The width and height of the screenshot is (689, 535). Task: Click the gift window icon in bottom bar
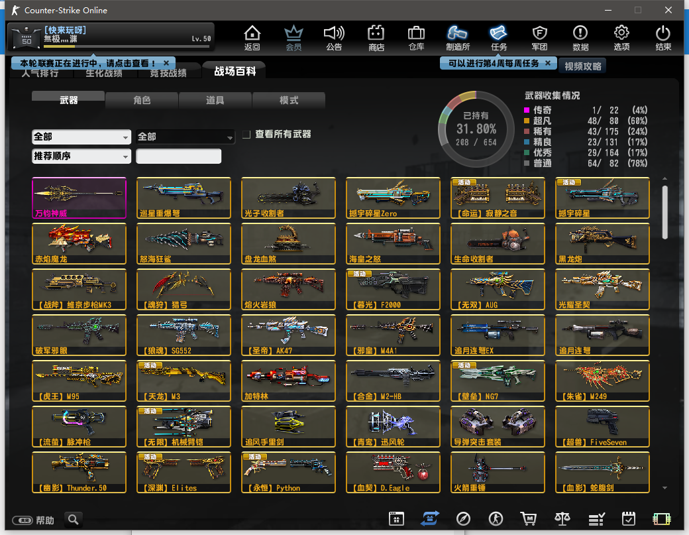396,519
